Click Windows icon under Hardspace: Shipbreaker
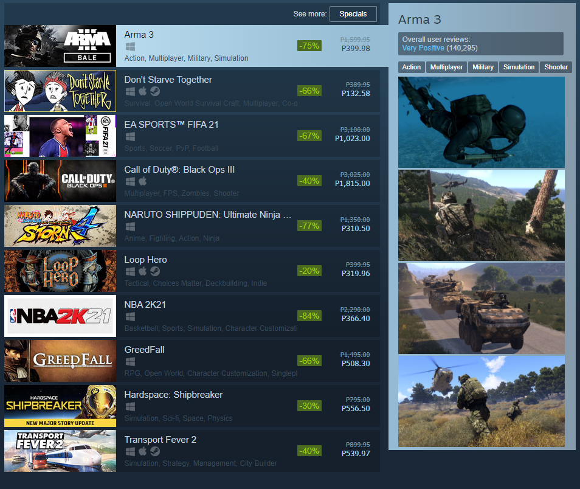580x489 pixels. point(130,407)
